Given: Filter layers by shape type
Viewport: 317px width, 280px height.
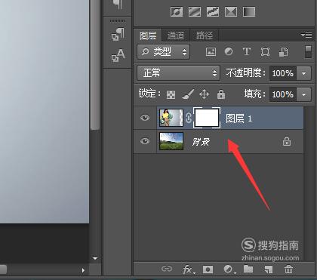Looking at the screenshot, I should point(265,52).
